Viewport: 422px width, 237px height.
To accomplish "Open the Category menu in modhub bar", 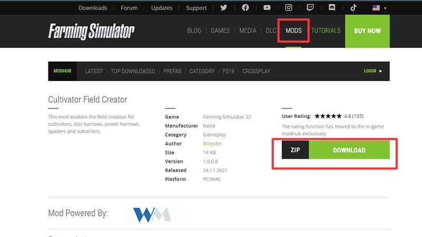I will (202, 71).
